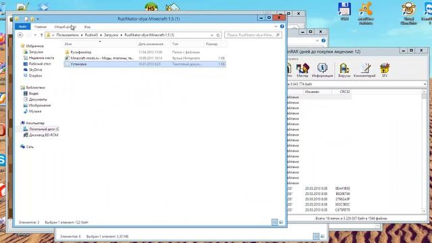Sort files by the Размер column
Screen dimensions: 432x243
[x=215, y=44]
